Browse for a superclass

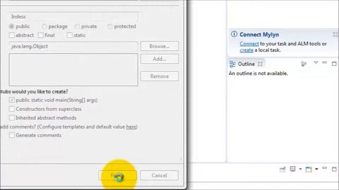coord(159,46)
